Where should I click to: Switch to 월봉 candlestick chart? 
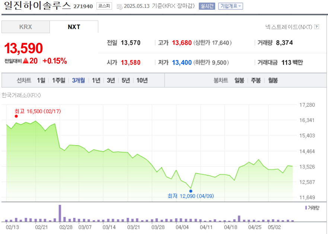(x=273, y=80)
